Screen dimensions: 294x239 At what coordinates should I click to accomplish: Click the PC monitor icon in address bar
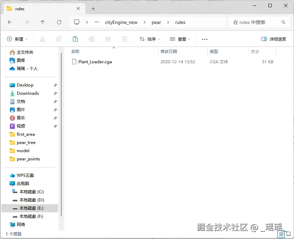77,22
